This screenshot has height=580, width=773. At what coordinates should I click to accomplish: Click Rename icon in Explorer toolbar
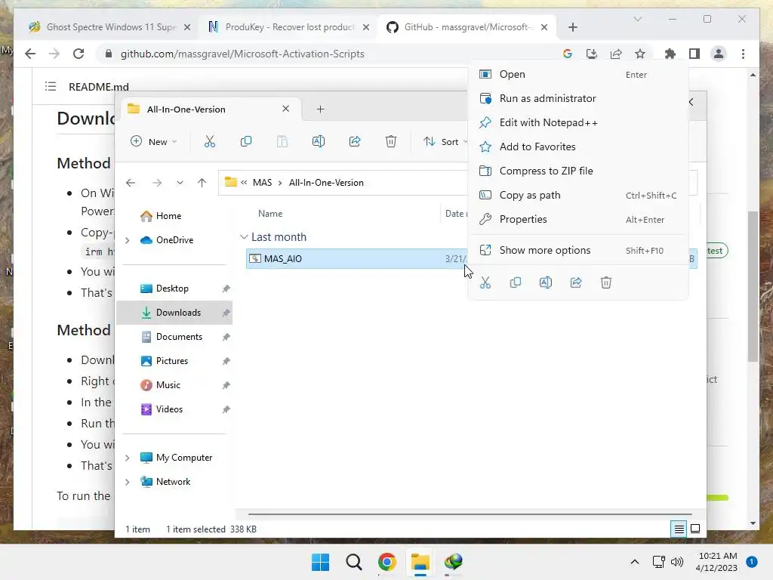[x=319, y=141]
